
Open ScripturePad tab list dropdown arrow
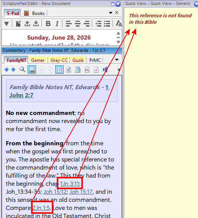click(x=111, y=13)
